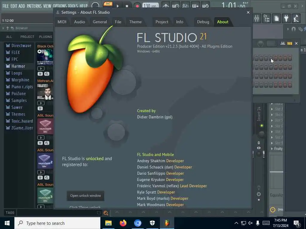306x229 pixels.
Task: Click the magnifier icon under Black Octopus pack
Action: 47,74
